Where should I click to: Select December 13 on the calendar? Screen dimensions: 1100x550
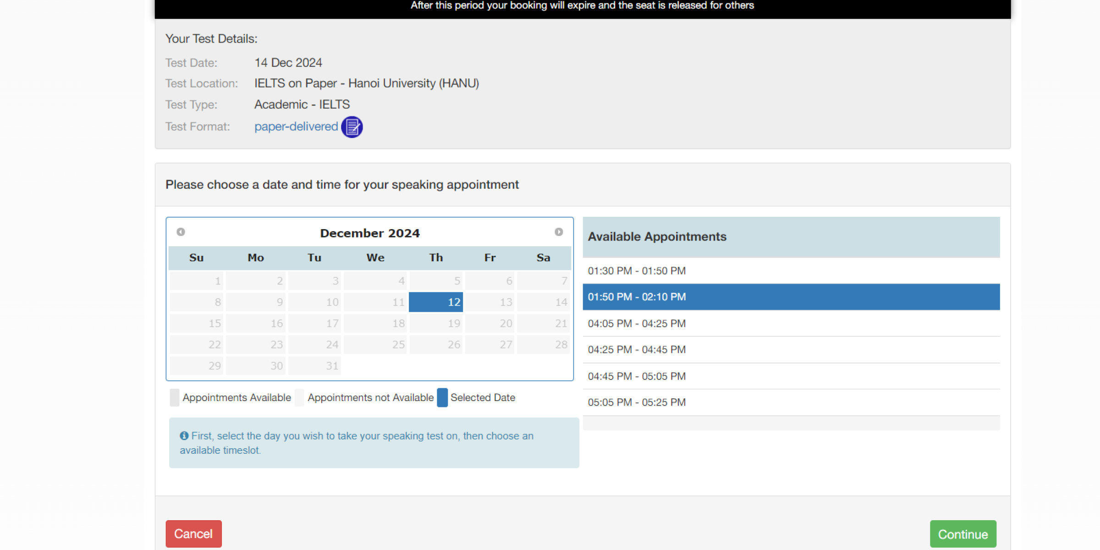coord(489,302)
